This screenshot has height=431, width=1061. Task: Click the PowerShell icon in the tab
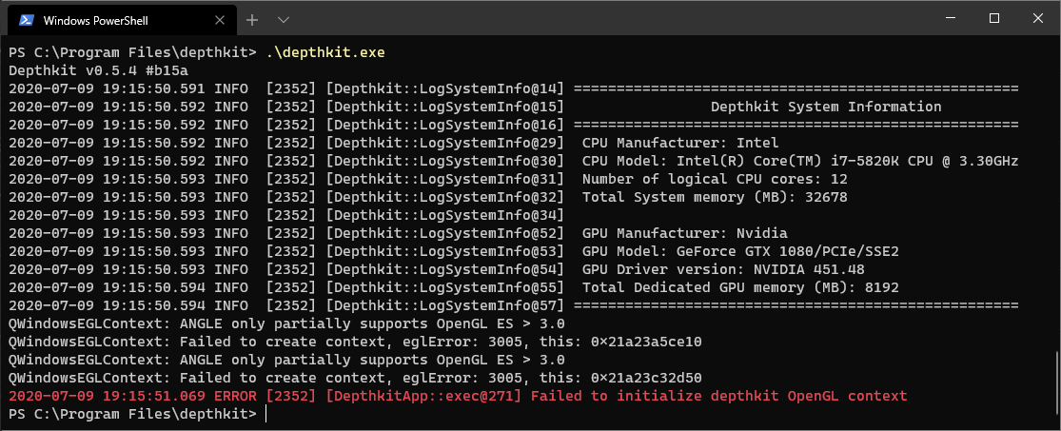pos(26,20)
